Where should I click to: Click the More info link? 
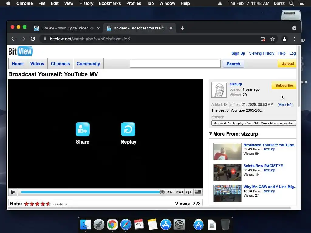[285, 105]
